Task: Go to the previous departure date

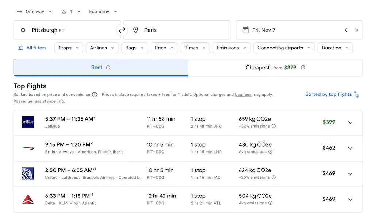Action: [x=346, y=30]
